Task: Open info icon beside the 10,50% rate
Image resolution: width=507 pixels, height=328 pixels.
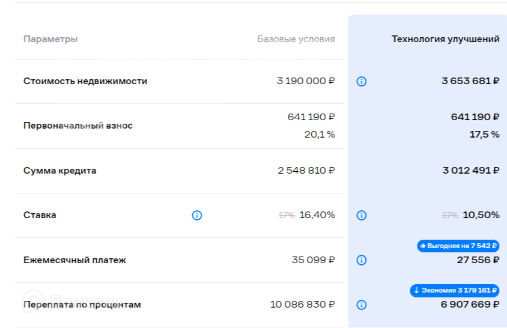Action: coord(361,215)
